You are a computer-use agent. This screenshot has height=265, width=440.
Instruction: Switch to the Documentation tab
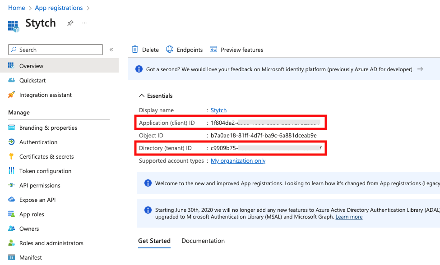203,241
